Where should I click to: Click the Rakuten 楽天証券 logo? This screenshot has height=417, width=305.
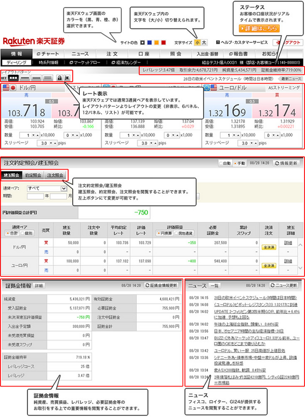pyautogui.click(x=34, y=42)
